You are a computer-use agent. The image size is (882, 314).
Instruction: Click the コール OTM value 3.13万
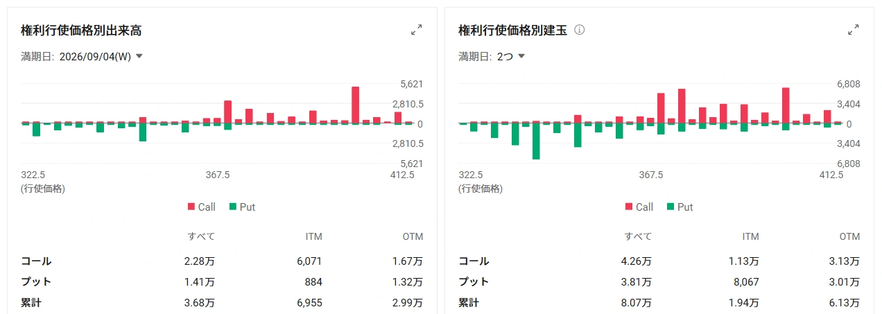click(845, 261)
